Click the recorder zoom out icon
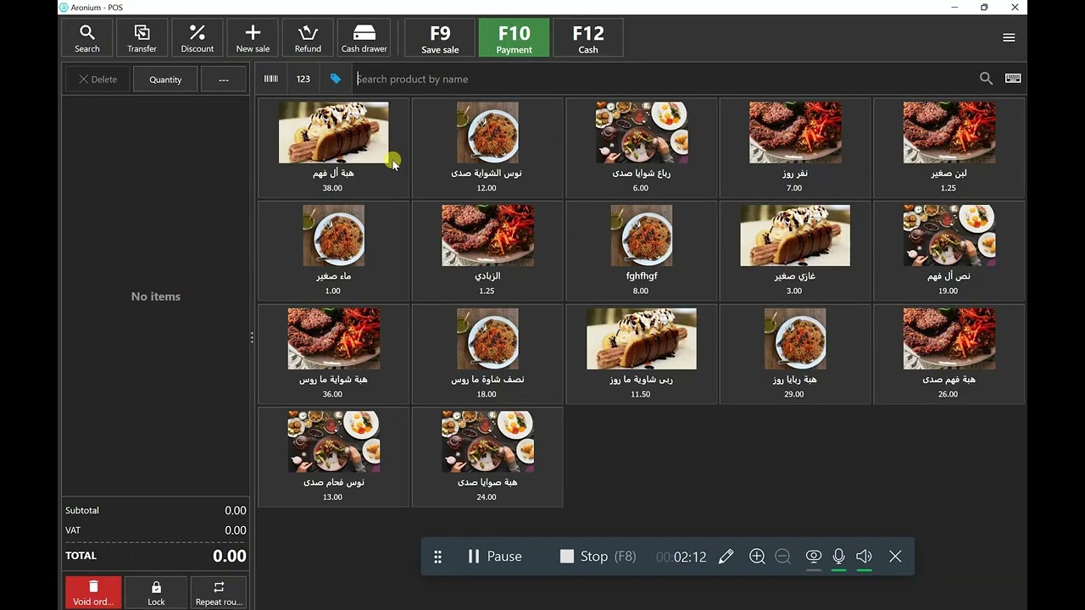The height and width of the screenshot is (610, 1085). [782, 557]
